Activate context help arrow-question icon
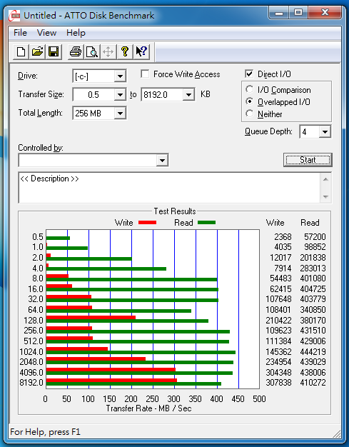 [x=141, y=51]
